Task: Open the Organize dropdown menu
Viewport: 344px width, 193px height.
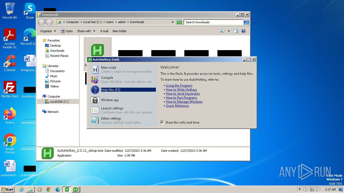Action: pyautogui.click(x=48, y=31)
